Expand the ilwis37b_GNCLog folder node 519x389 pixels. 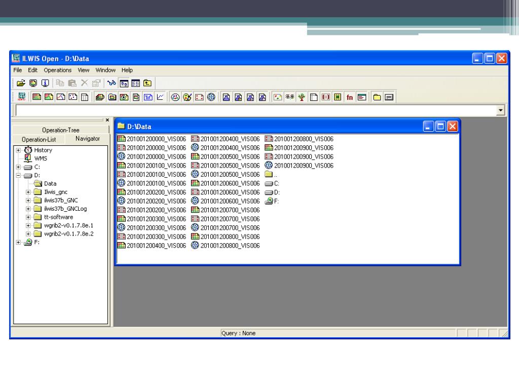(28, 209)
